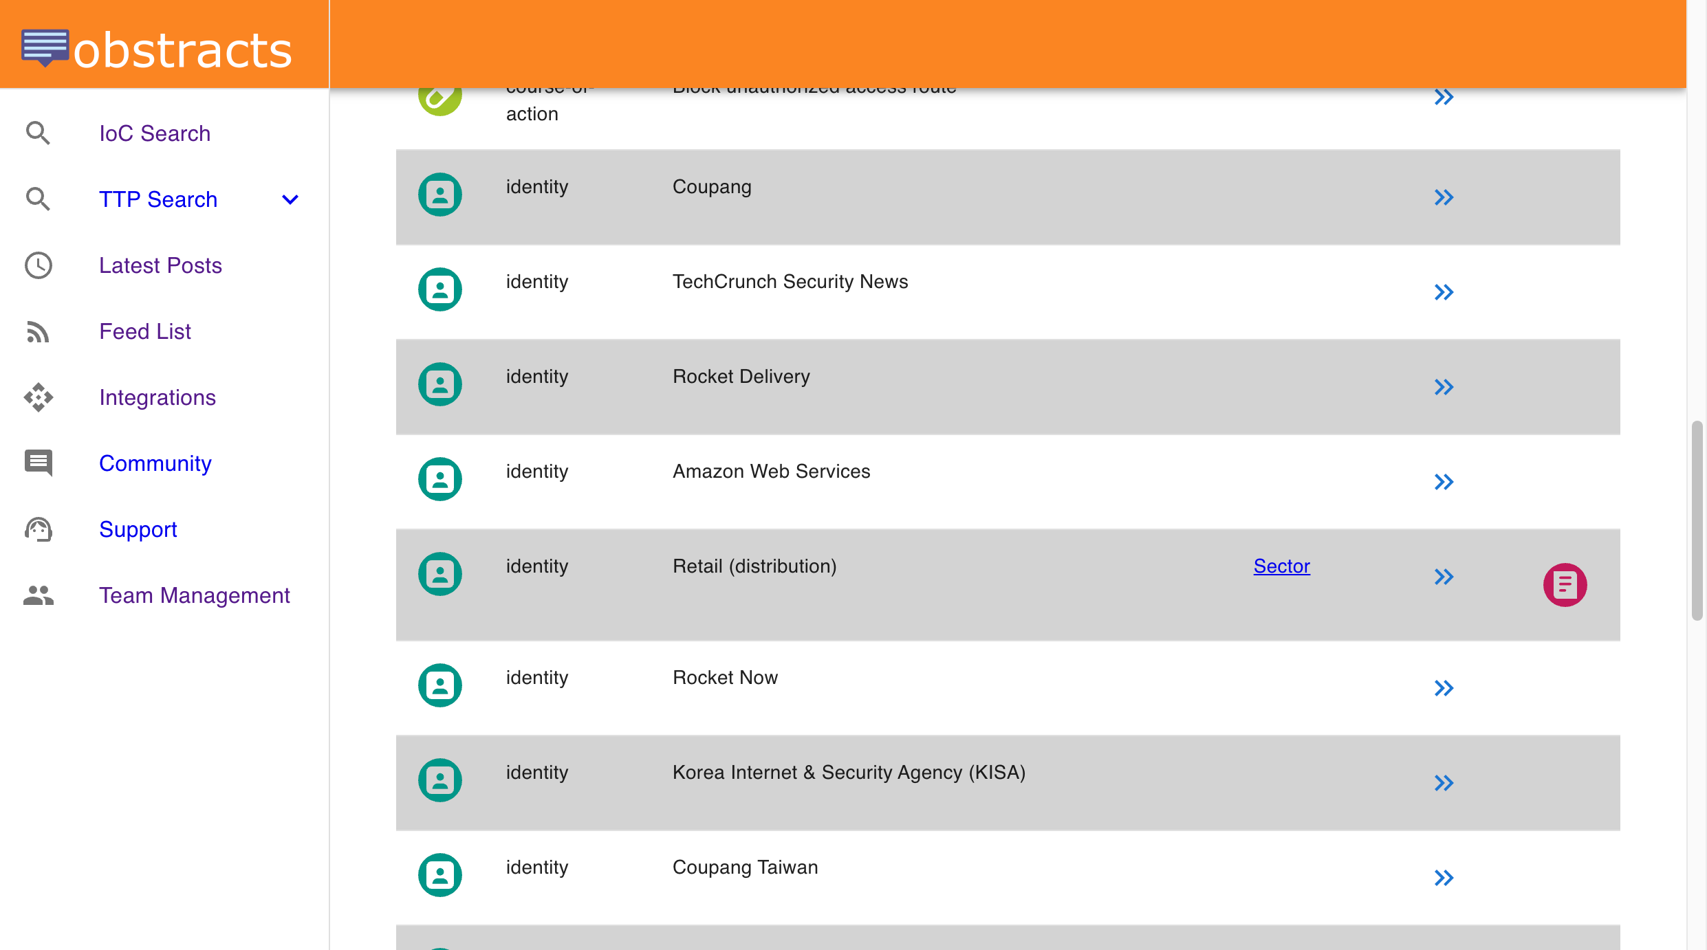Image resolution: width=1707 pixels, height=950 pixels.
Task: Follow the Sector link on Retail row
Action: click(x=1281, y=566)
